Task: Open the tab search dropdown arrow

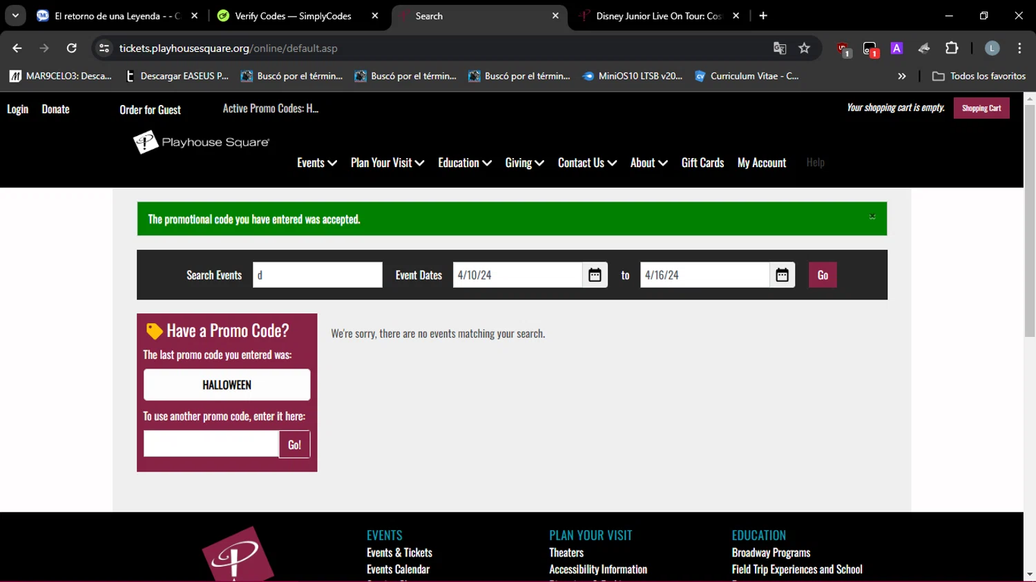Action: (x=15, y=16)
